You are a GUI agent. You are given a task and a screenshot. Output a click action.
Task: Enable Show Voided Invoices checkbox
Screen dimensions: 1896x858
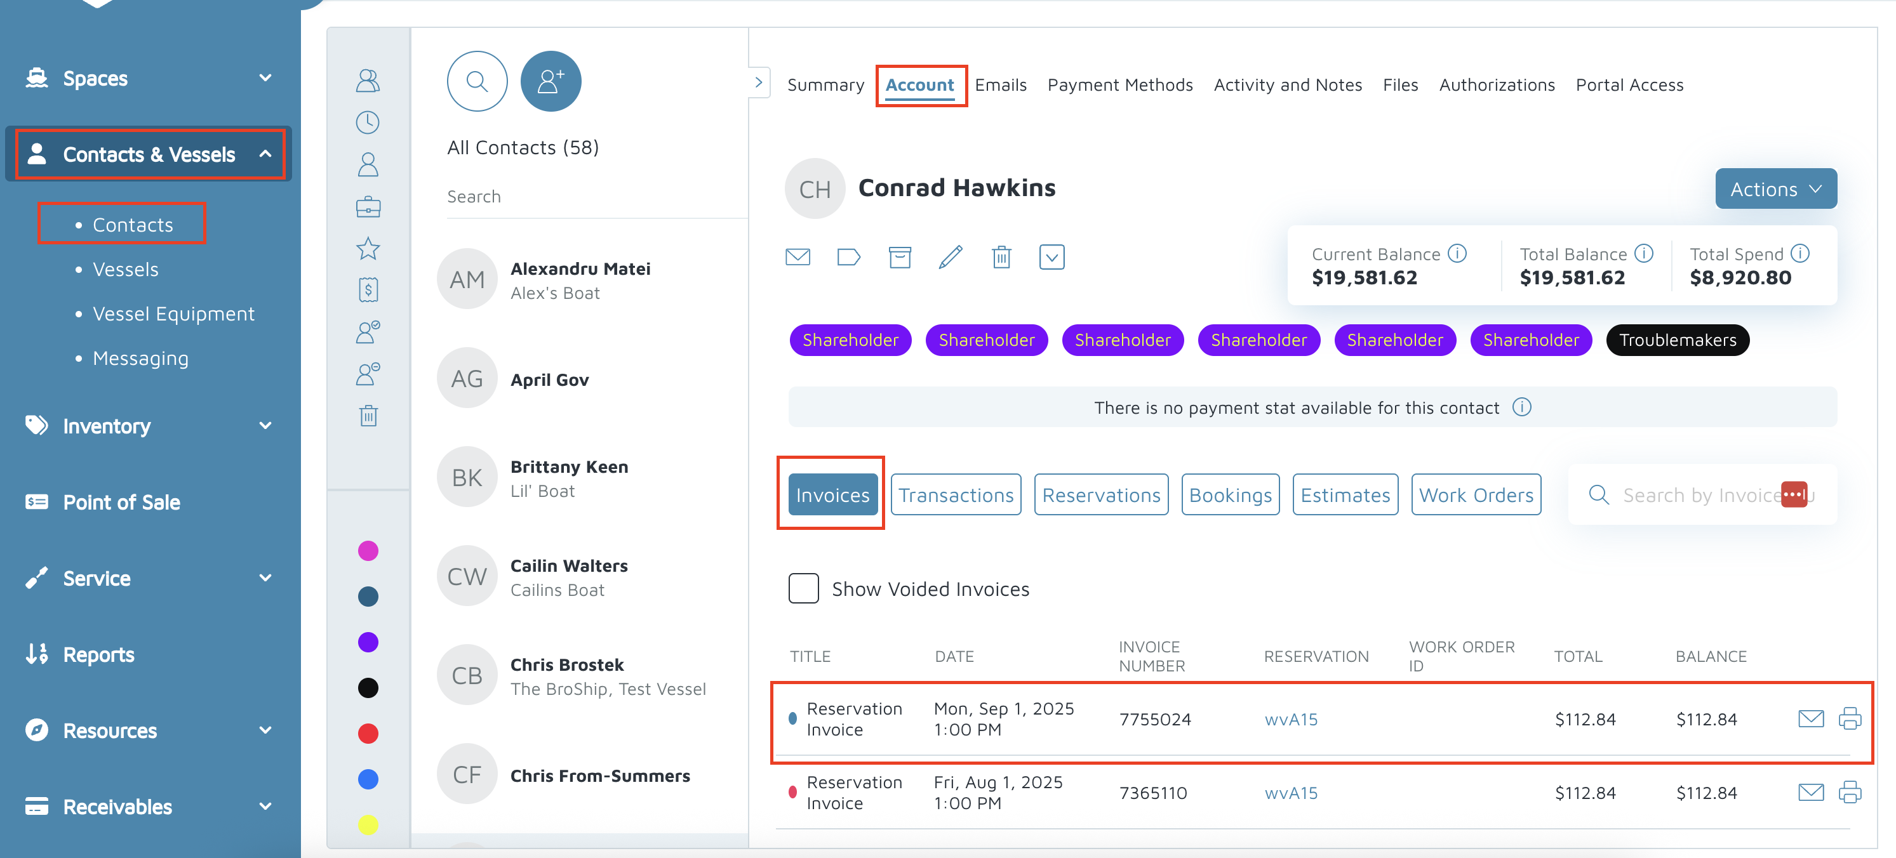point(803,588)
